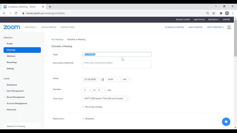Click the zoom magnifier icon in address bar
Viewport: 237px width, 133px height.
[208, 13]
